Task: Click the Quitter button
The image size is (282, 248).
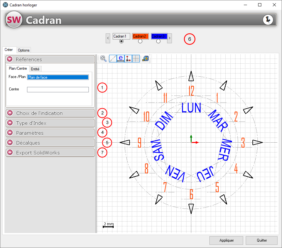Action: coord(261,240)
